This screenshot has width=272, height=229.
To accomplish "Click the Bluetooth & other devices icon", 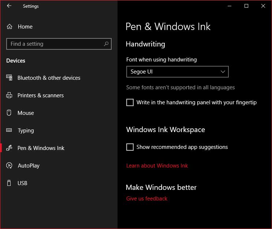I will [x=9, y=78].
